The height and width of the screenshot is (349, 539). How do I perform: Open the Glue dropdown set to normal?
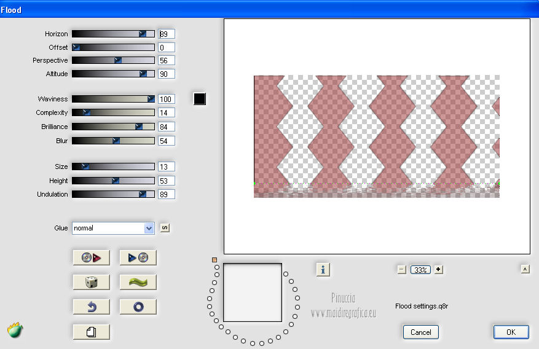pos(113,228)
